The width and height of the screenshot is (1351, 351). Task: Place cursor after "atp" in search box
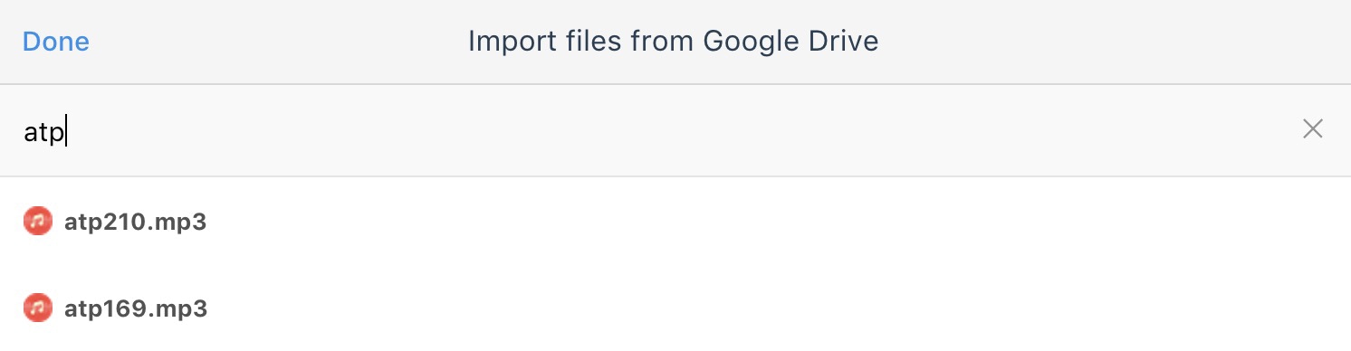tap(67, 131)
